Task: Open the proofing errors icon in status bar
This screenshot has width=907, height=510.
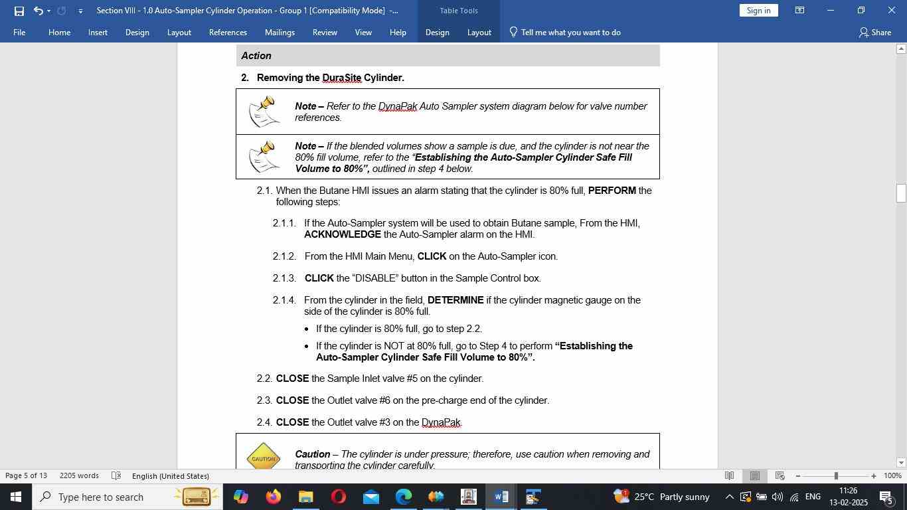Action: click(116, 475)
